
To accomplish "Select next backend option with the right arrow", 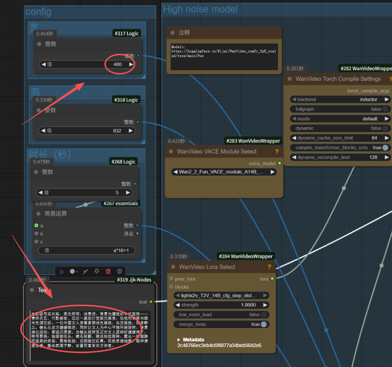I will (387, 99).
